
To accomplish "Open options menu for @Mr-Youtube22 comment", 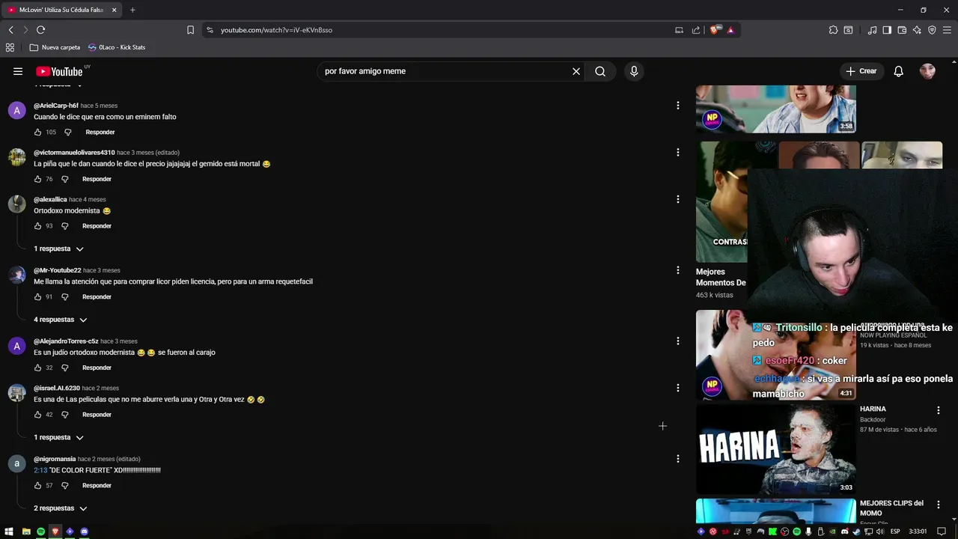I will pos(678,270).
